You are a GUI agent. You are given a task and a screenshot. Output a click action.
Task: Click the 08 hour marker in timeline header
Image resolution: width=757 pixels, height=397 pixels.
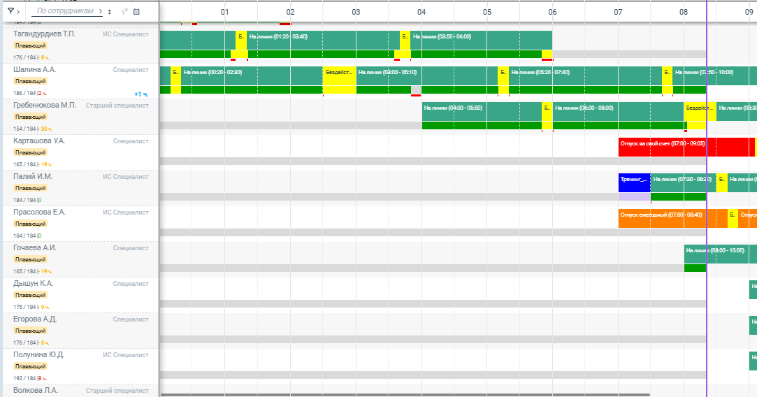pyautogui.click(x=684, y=12)
